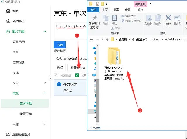
Task: Click the 移动到 icon in ribbon
Action: pos(149,18)
